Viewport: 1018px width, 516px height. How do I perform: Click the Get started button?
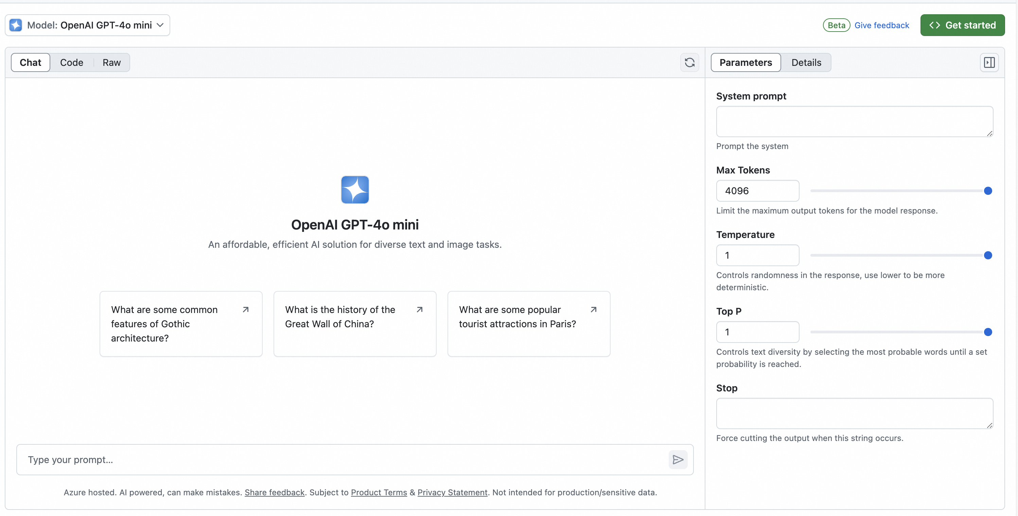[x=963, y=25]
